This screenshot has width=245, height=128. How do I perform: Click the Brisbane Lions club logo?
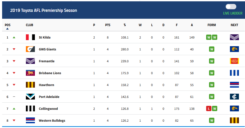click(x=30, y=73)
